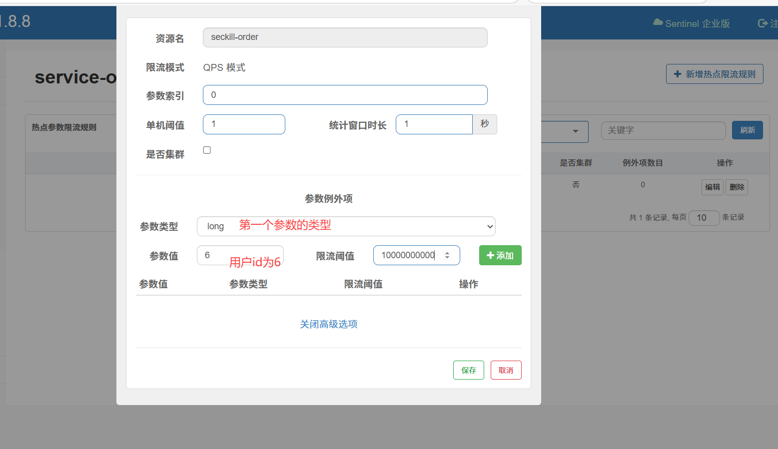
Task: Click the records per page field
Action: point(704,218)
